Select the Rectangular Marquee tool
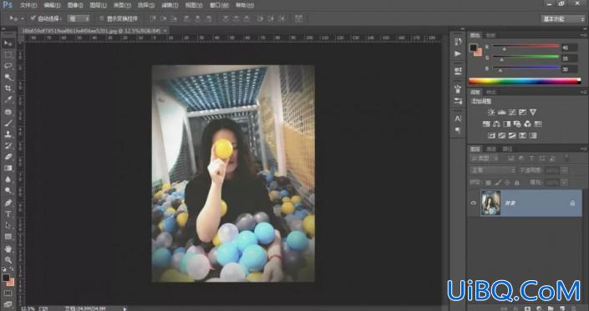This screenshot has height=311, width=589. pyautogui.click(x=8, y=55)
